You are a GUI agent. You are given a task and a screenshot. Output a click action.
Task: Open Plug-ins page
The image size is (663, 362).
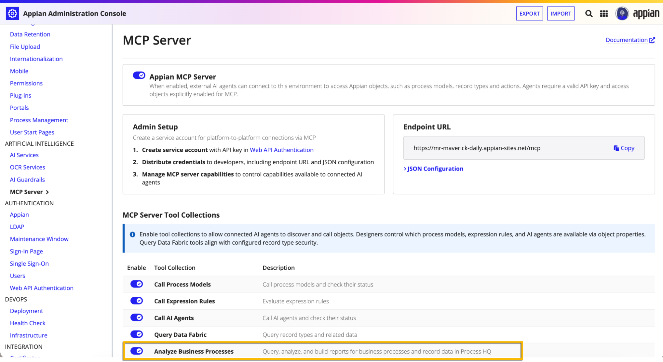pyautogui.click(x=21, y=96)
